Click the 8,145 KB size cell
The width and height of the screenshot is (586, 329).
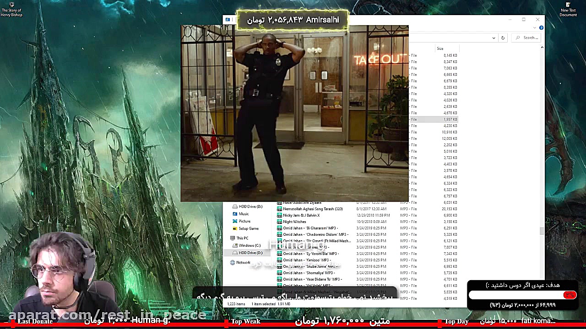point(450,55)
